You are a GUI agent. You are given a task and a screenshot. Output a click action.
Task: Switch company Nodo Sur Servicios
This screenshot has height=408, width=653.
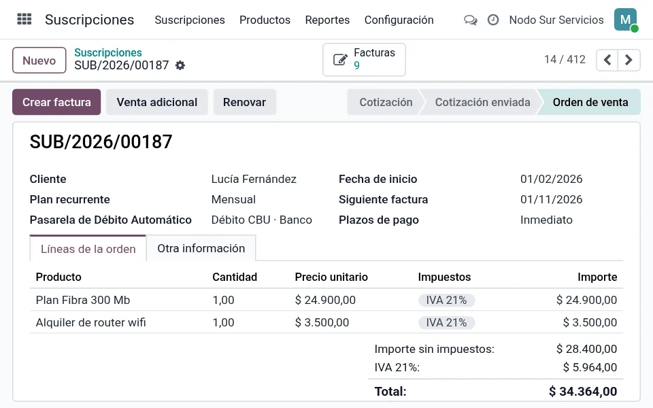556,20
